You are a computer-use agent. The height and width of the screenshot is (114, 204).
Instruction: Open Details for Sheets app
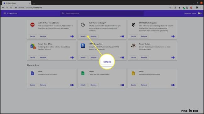83,85
